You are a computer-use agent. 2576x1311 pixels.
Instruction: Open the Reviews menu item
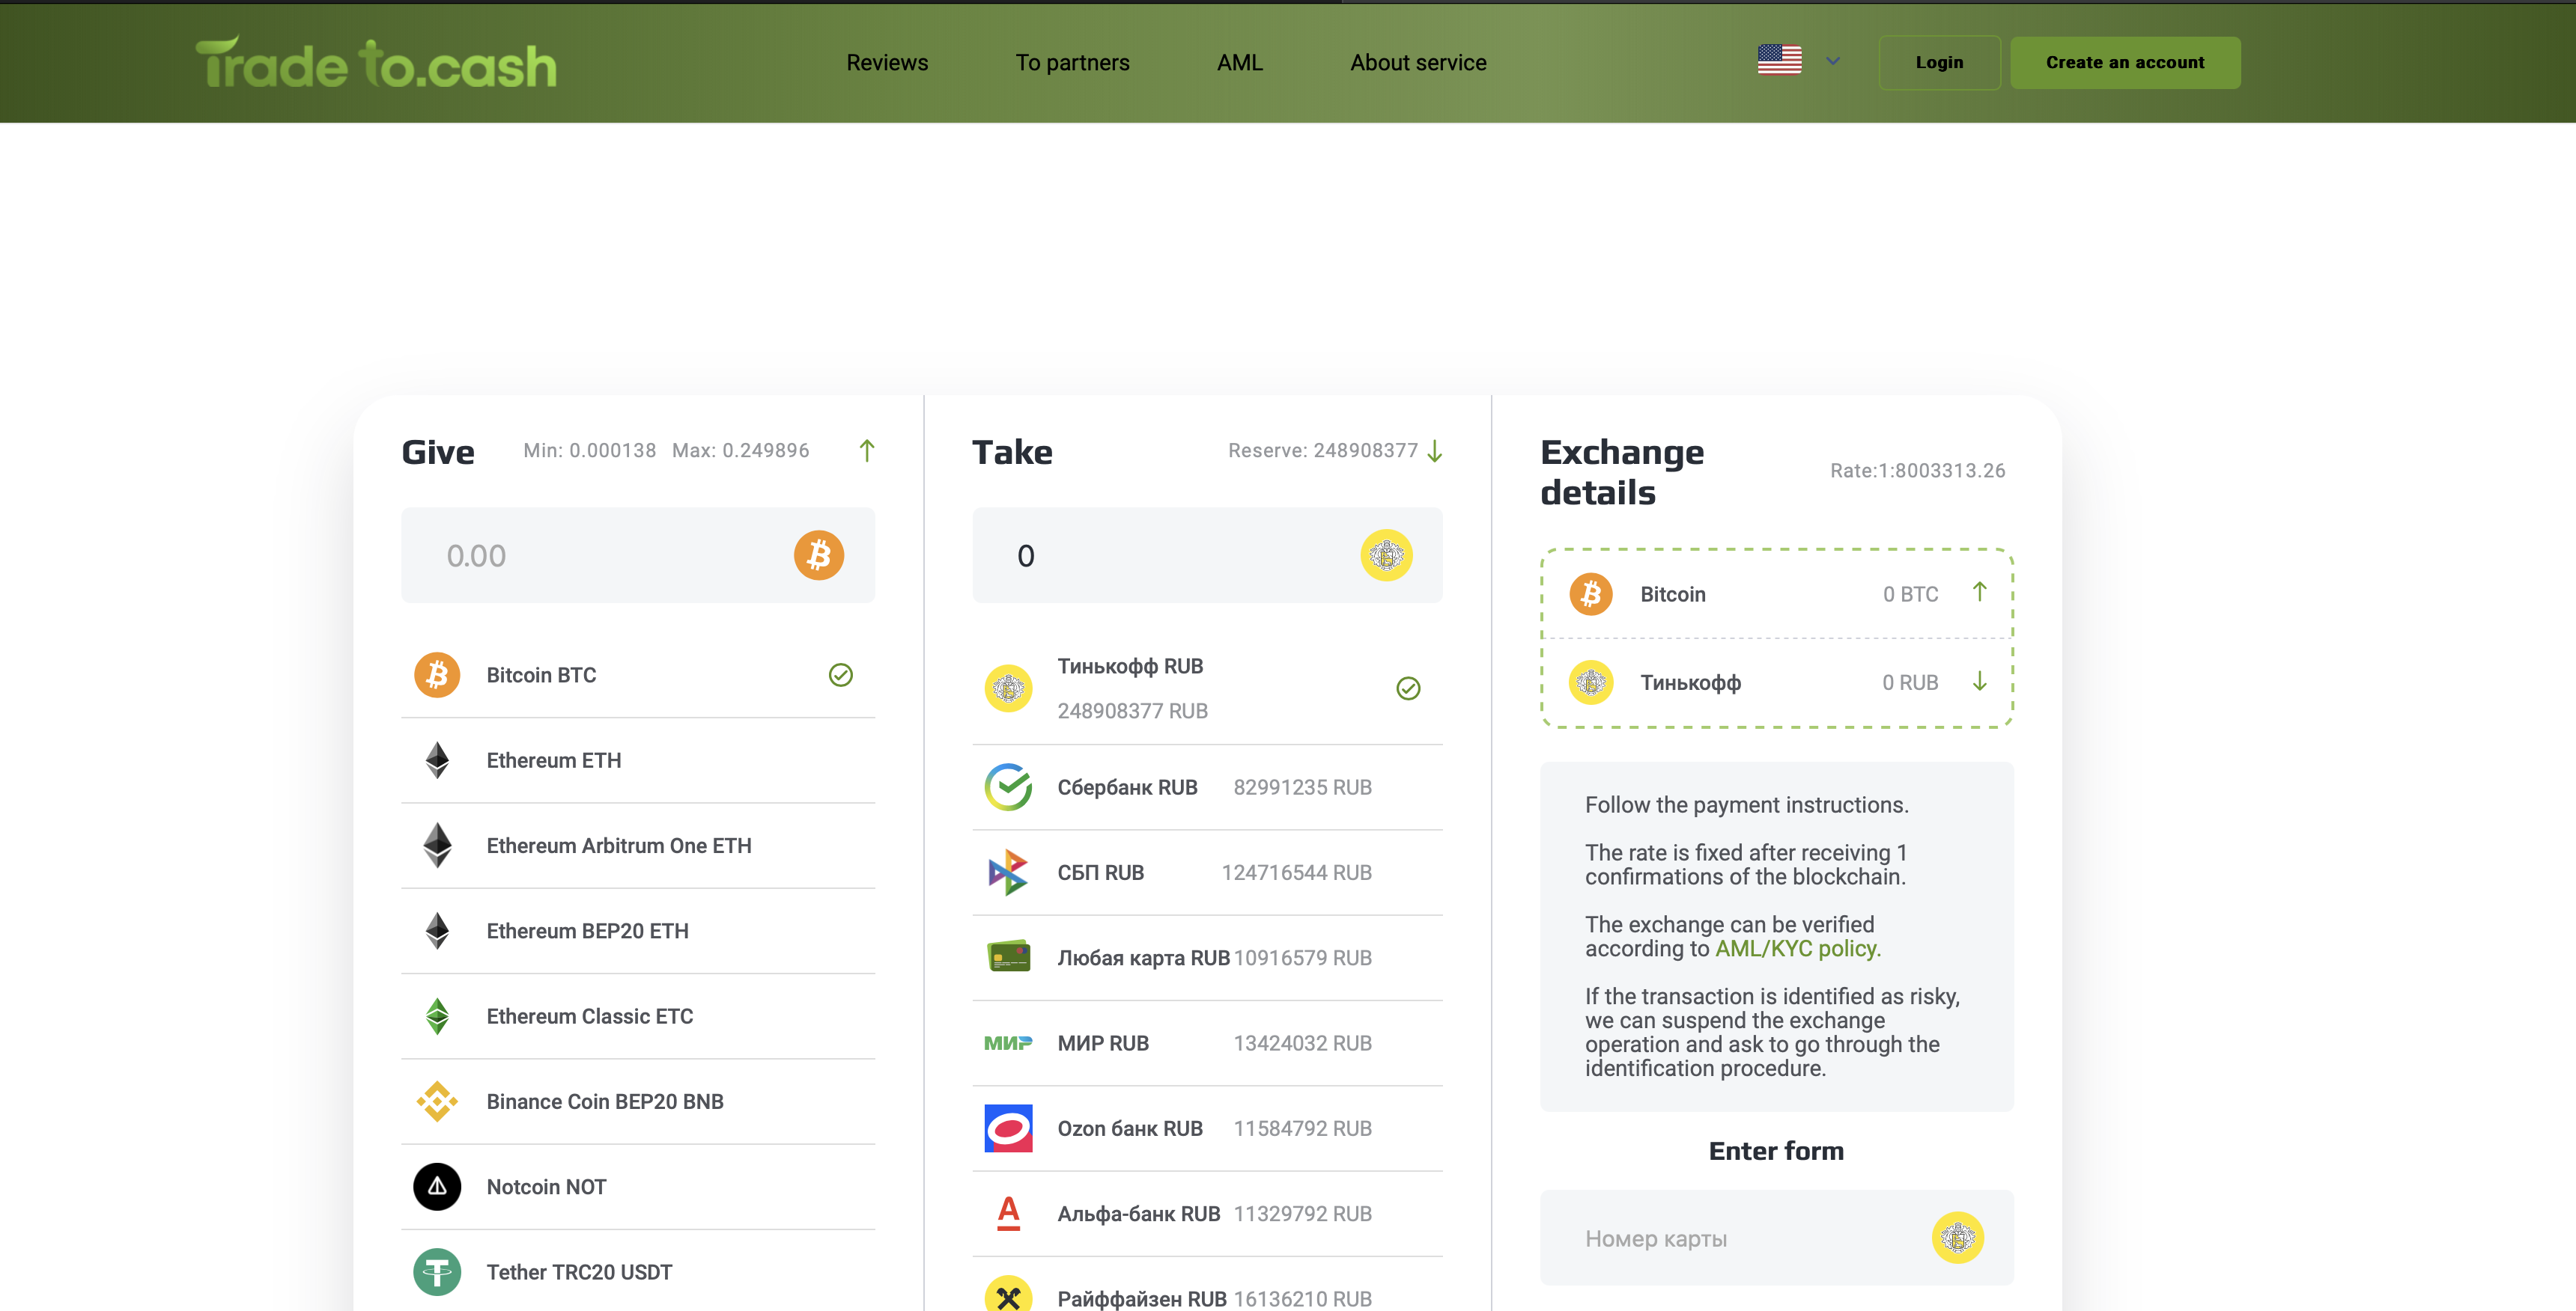[887, 63]
